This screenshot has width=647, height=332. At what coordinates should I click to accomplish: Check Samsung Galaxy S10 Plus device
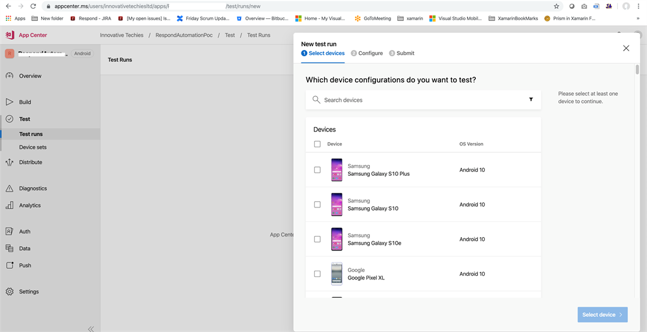(317, 169)
